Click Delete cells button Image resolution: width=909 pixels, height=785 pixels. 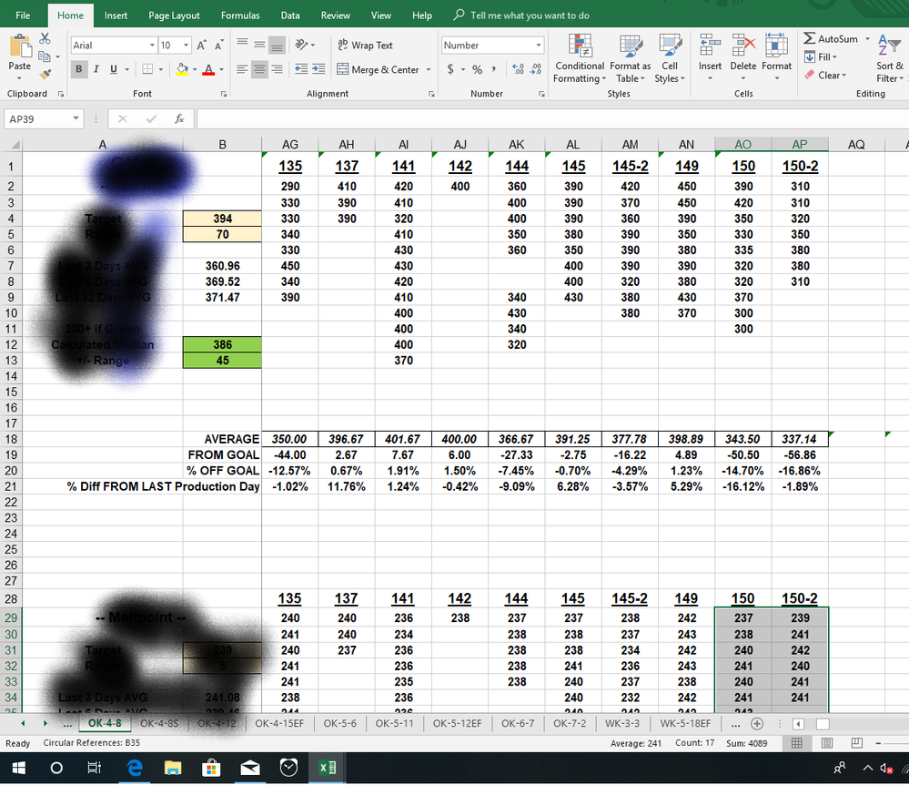[743, 58]
